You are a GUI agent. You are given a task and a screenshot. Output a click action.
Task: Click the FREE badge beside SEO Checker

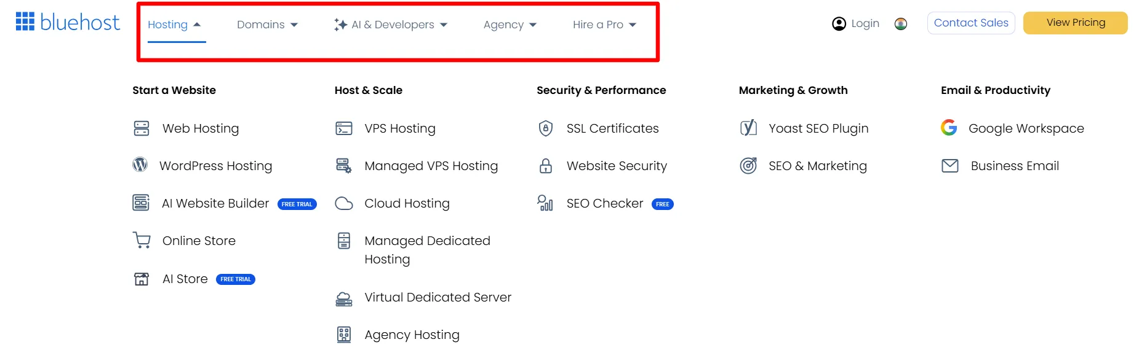click(x=663, y=204)
